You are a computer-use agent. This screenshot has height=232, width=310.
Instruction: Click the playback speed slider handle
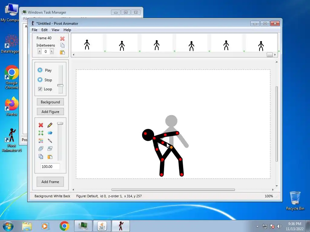[60, 85]
